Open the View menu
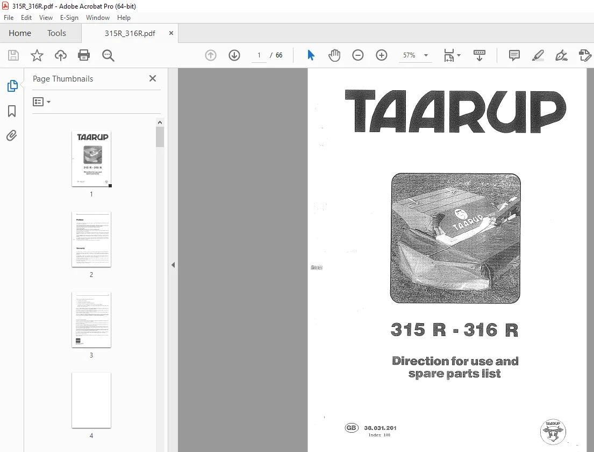 pos(46,17)
